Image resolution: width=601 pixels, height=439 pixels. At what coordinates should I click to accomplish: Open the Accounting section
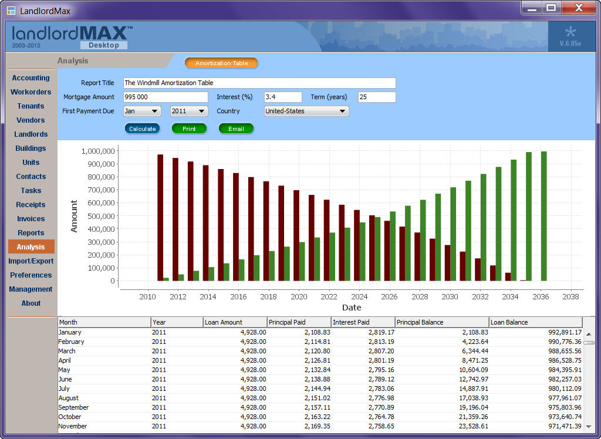(31, 78)
